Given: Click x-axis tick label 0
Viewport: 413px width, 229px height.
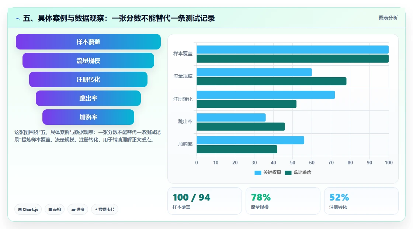Looking at the screenshot, I should (x=197, y=163).
